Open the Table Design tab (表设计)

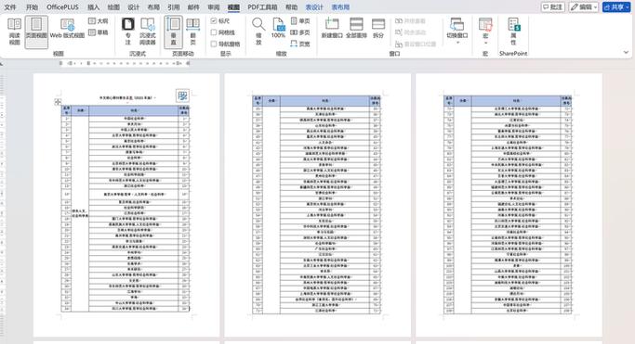click(x=314, y=7)
